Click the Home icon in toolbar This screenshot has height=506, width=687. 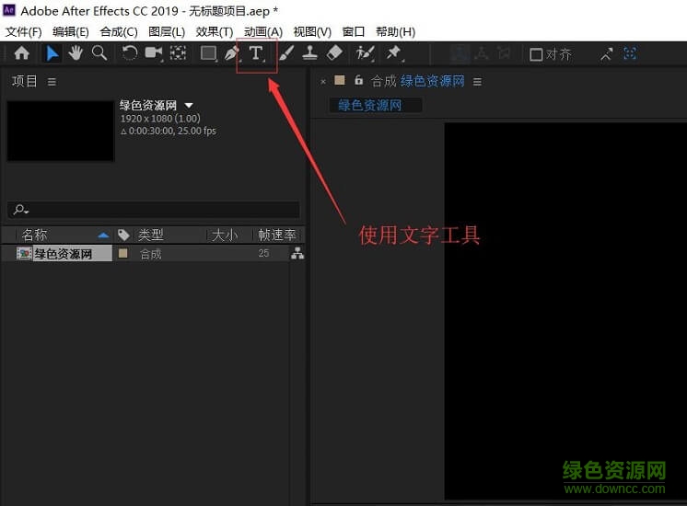tap(21, 53)
